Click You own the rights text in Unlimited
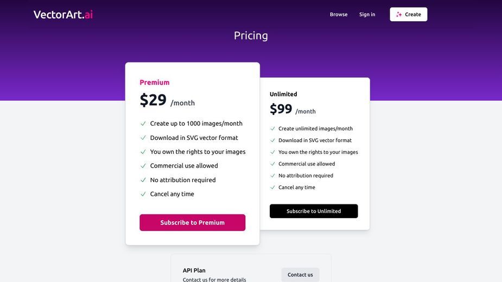This screenshot has height=282, width=502. click(x=318, y=152)
